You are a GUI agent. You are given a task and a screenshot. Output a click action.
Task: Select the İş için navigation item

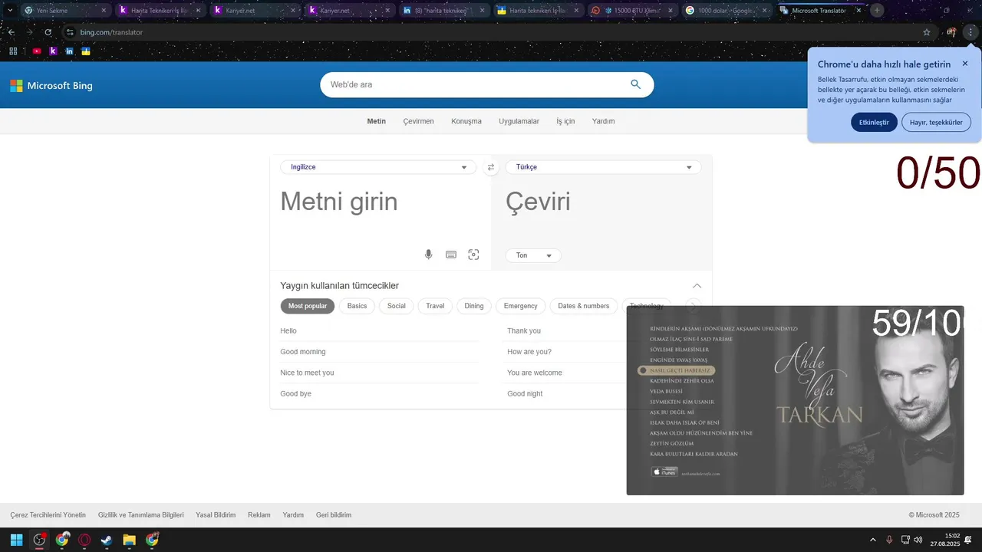(565, 121)
